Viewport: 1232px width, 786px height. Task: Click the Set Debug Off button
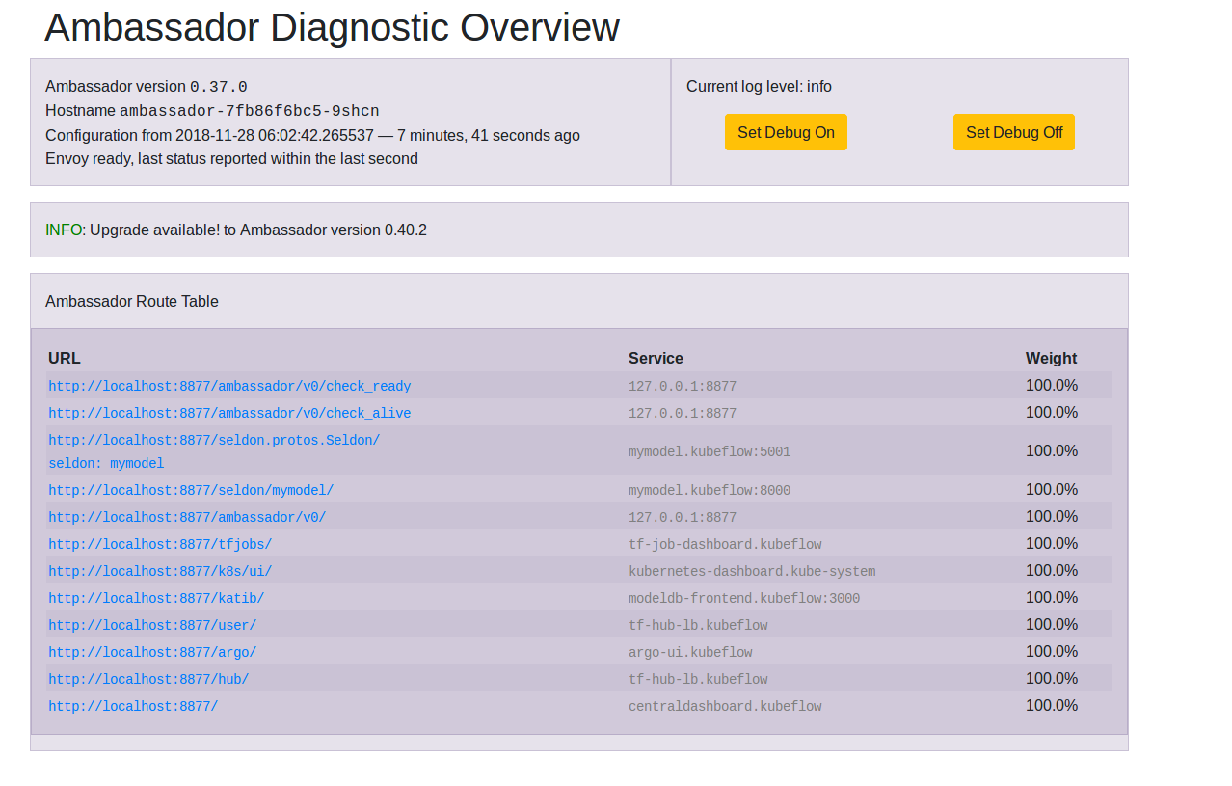pos(1013,131)
